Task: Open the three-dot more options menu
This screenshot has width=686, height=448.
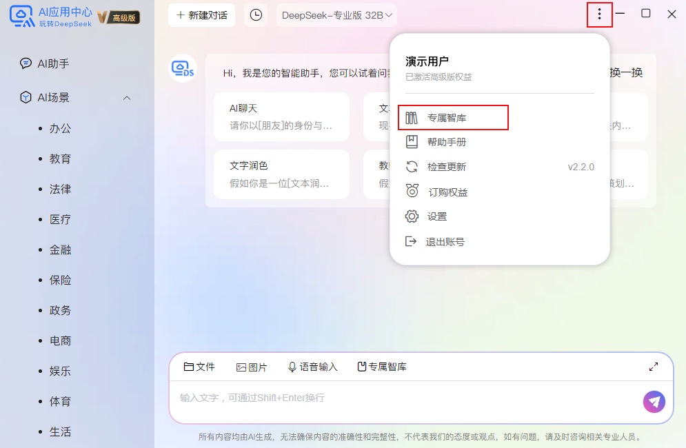Action: [x=599, y=14]
